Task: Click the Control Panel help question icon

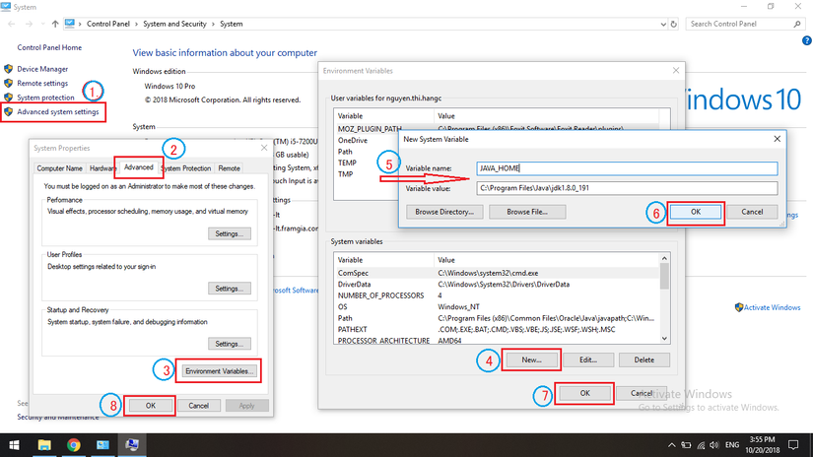Action: 807,40
